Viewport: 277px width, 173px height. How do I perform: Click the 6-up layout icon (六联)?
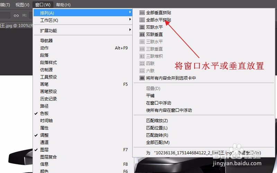click(142, 71)
